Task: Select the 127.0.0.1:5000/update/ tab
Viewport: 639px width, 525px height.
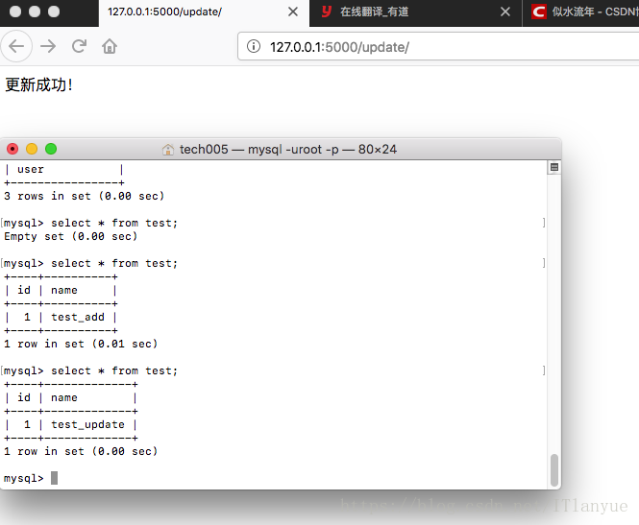Action: click(204, 12)
